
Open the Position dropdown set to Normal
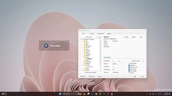click(x=118, y=64)
